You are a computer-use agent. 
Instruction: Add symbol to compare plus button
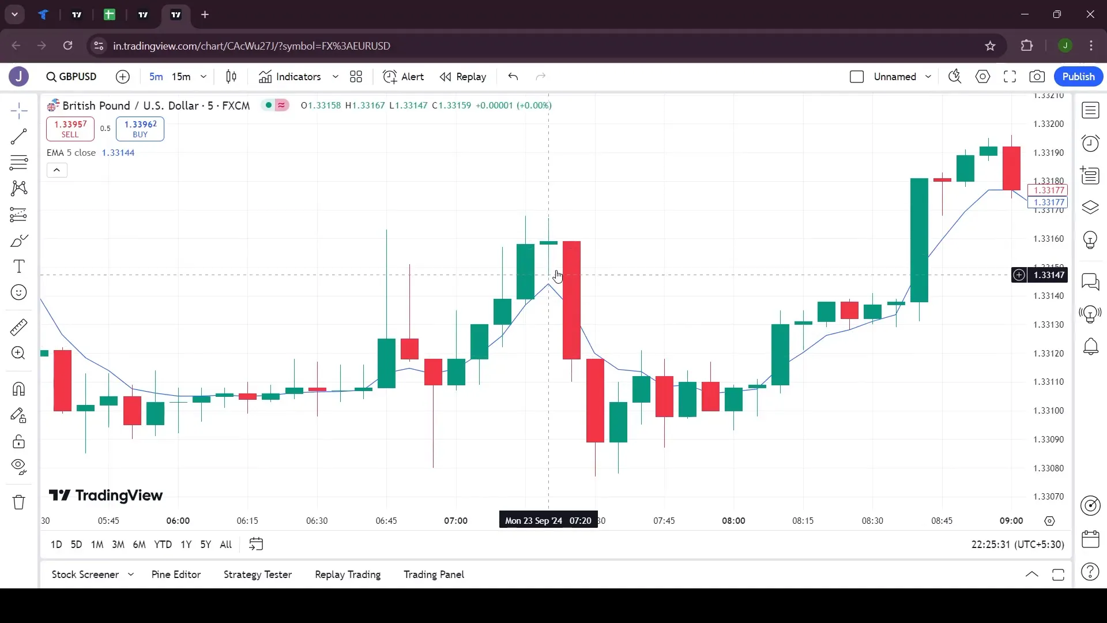coord(123,77)
